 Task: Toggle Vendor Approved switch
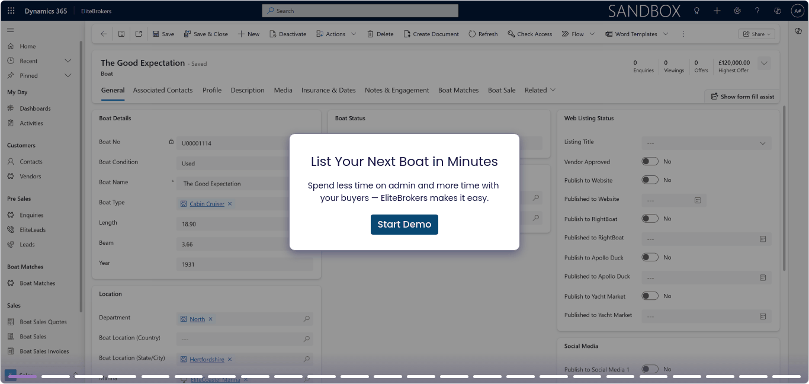[650, 161]
